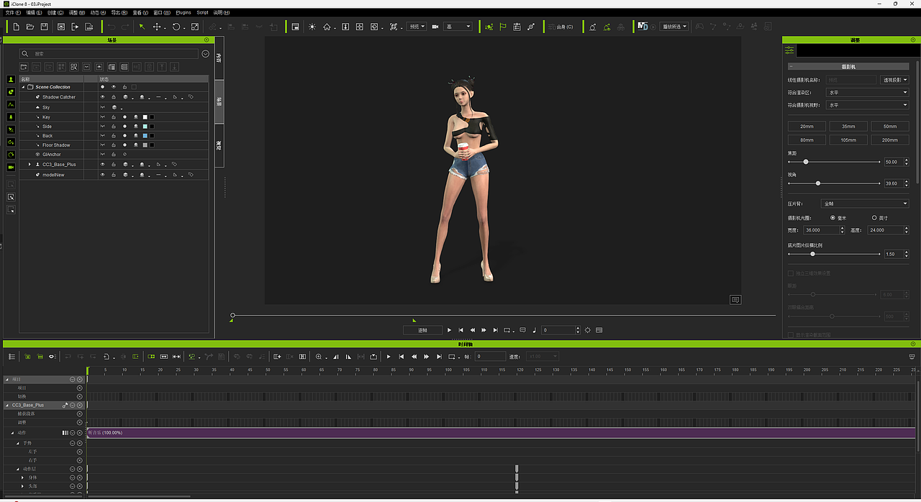Choose the 80mm lens preset
Viewport: 921px width, 502px height.
[x=807, y=140]
